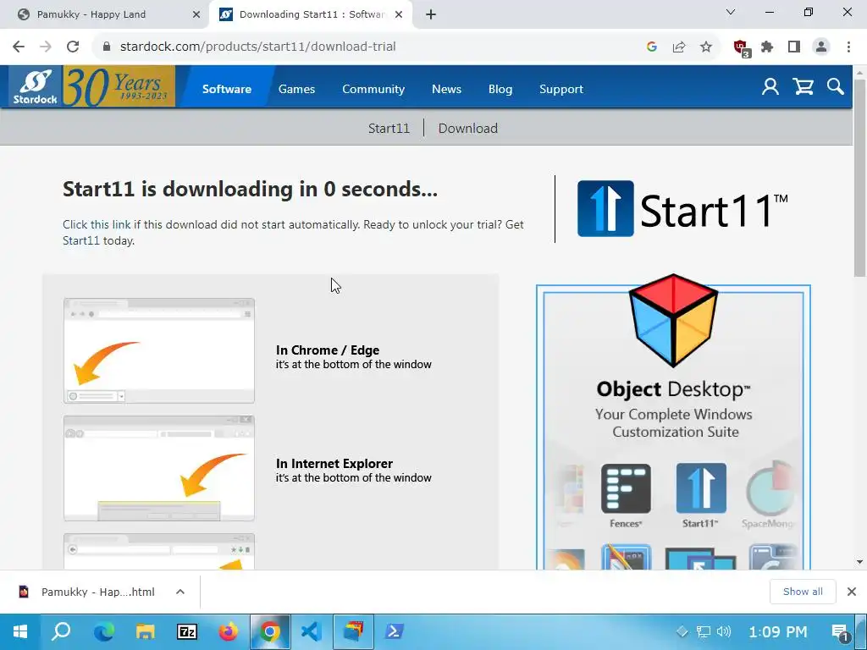Open 7-Zip from taskbar
The width and height of the screenshot is (867, 650).
point(187,631)
